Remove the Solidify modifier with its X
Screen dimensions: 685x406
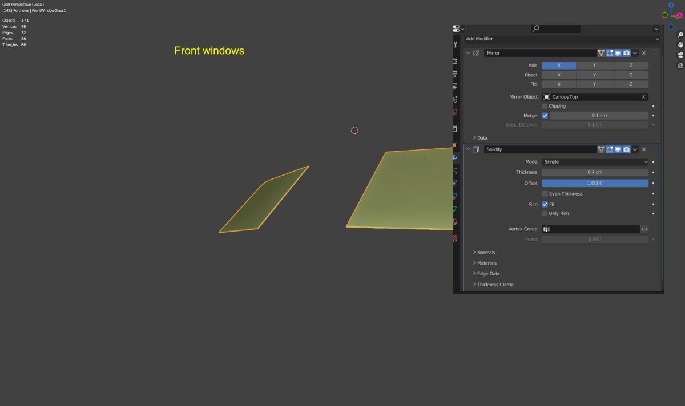(644, 149)
